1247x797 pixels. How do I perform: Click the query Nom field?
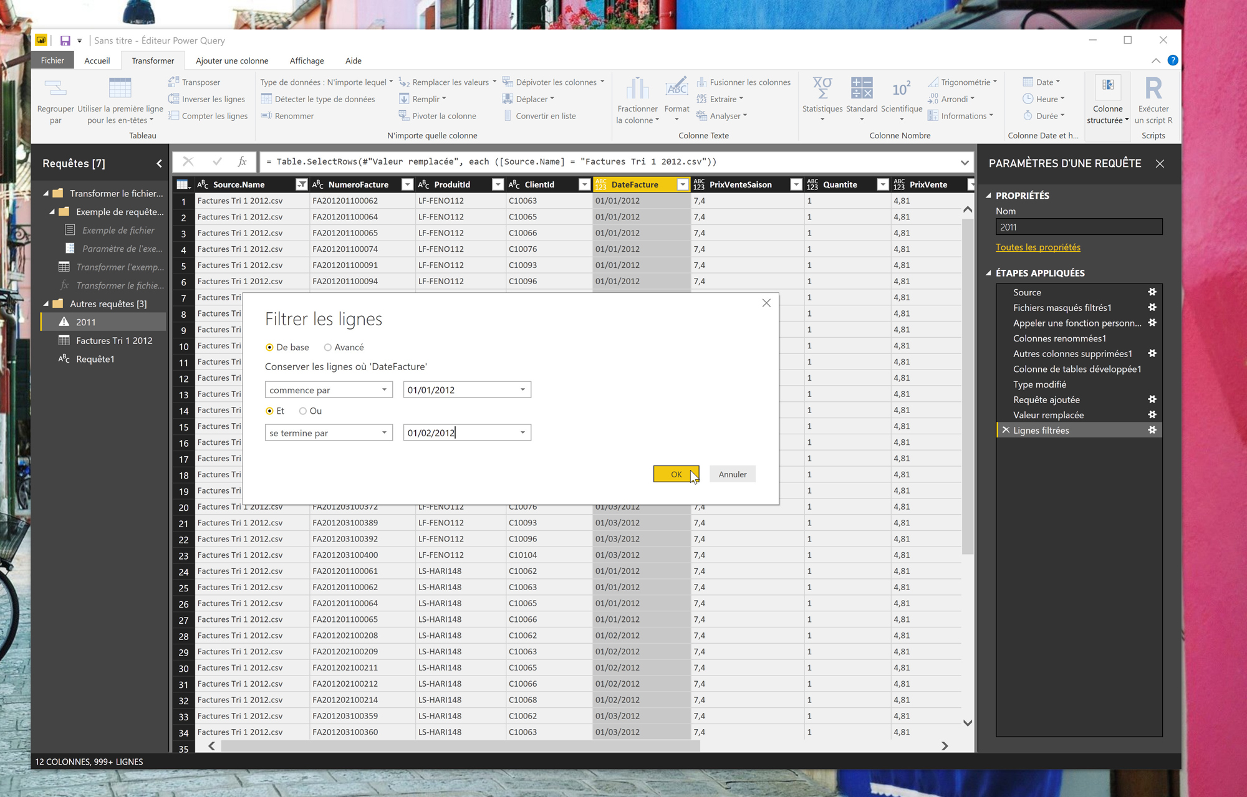[1079, 227]
